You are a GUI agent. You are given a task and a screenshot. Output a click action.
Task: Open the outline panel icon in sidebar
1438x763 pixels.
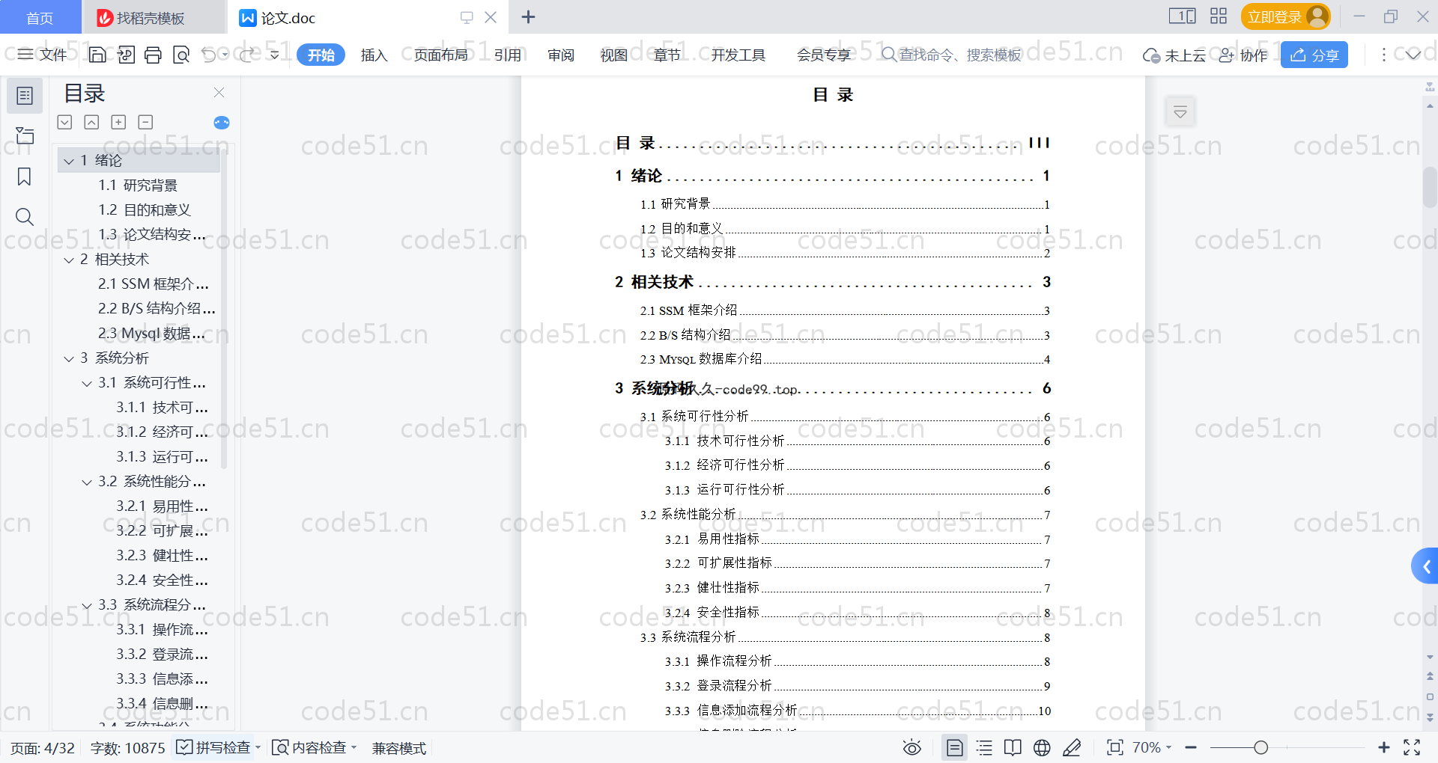pos(25,96)
